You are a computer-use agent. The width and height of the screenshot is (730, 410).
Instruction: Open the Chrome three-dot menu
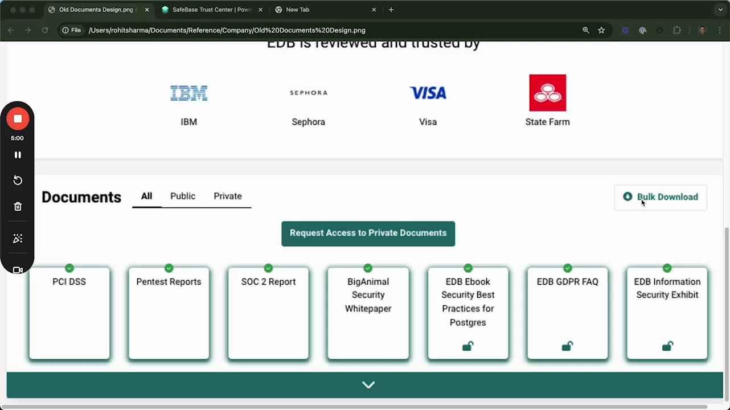tap(719, 30)
